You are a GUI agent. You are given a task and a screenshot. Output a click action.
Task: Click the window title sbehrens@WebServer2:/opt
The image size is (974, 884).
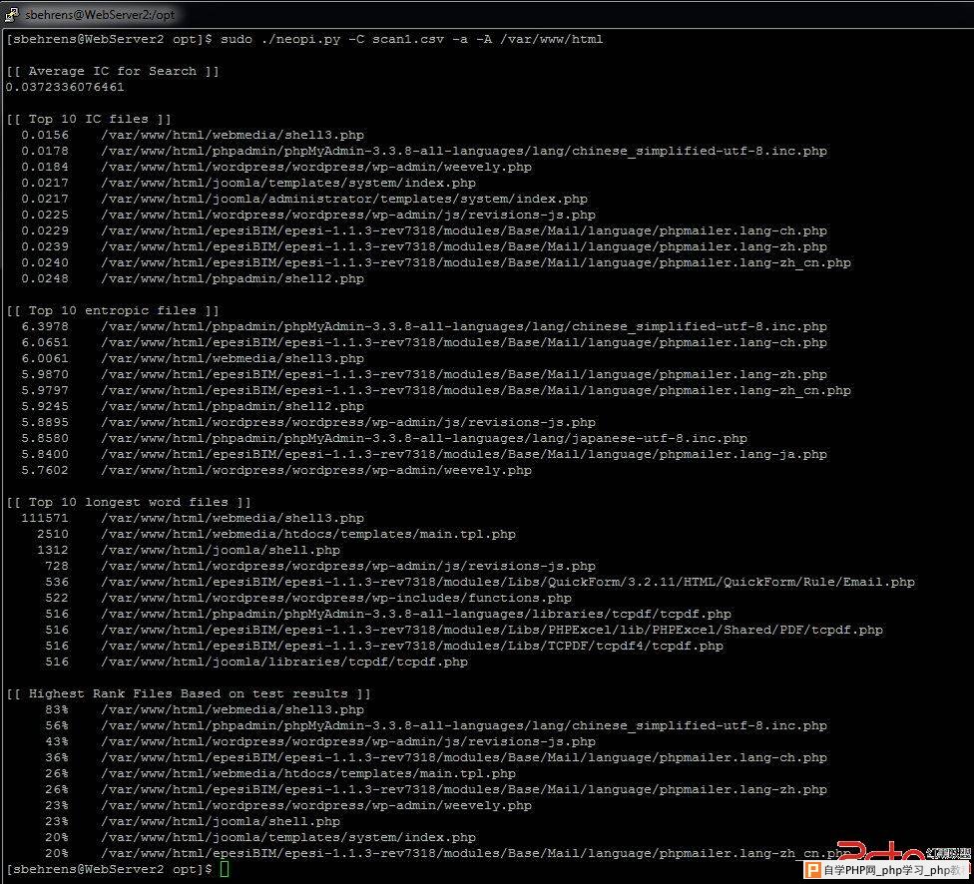[91, 15]
